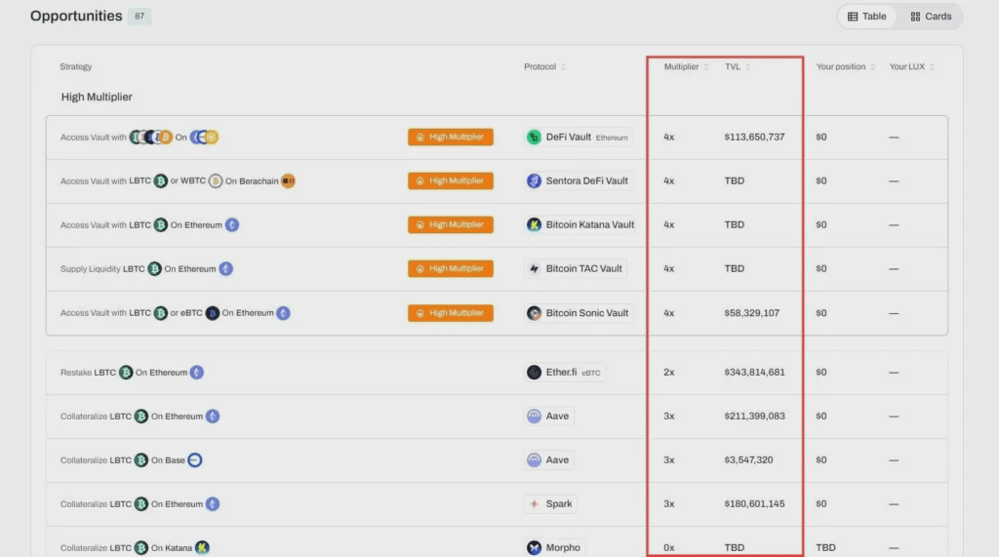Image resolution: width=999 pixels, height=557 pixels.
Task: Open Spark protocol chip
Action: pos(550,504)
